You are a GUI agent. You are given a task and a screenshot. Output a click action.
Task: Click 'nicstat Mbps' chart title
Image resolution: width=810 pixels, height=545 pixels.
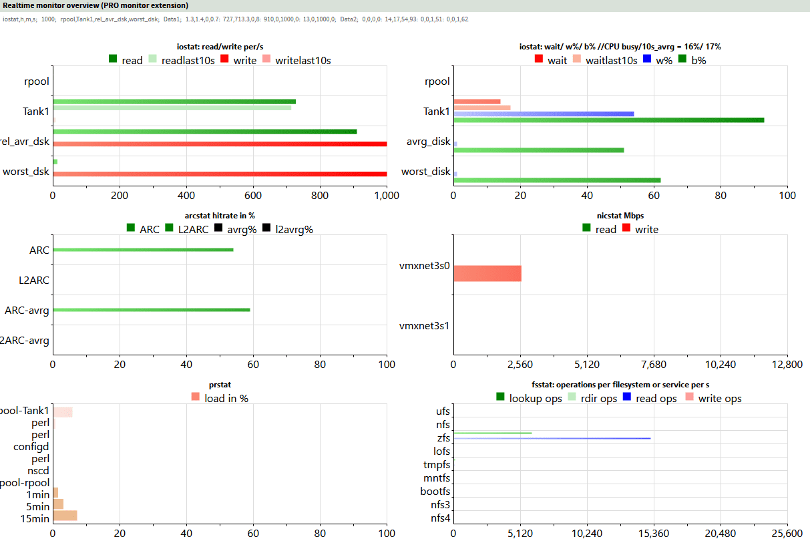(x=620, y=216)
